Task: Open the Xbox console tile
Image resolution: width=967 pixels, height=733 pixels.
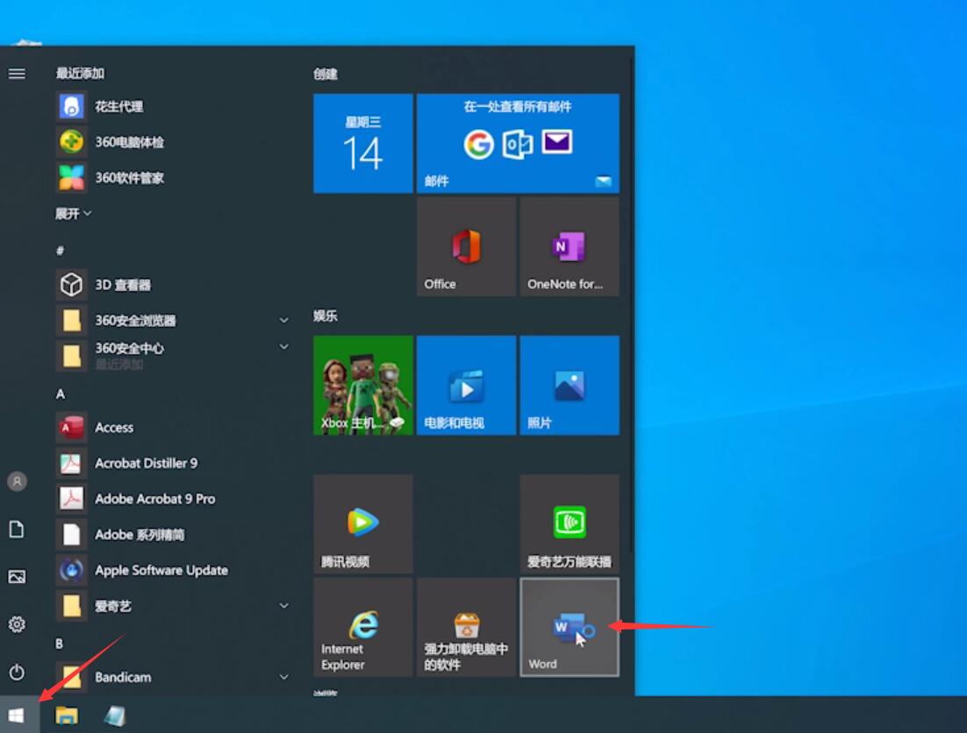Action: (x=363, y=386)
